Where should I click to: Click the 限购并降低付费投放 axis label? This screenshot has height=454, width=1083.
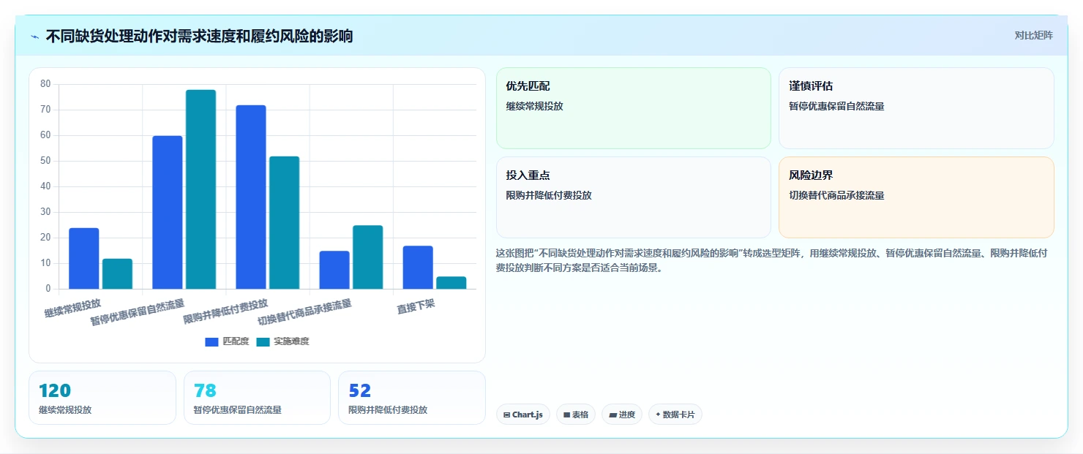pyautogui.click(x=225, y=311)
